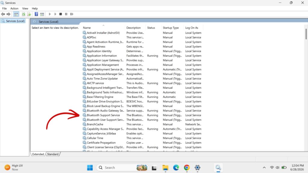Select the Bluetooth Support Service row
The width and height of the screenshot is (308, 173).
[x=142, y=115]
